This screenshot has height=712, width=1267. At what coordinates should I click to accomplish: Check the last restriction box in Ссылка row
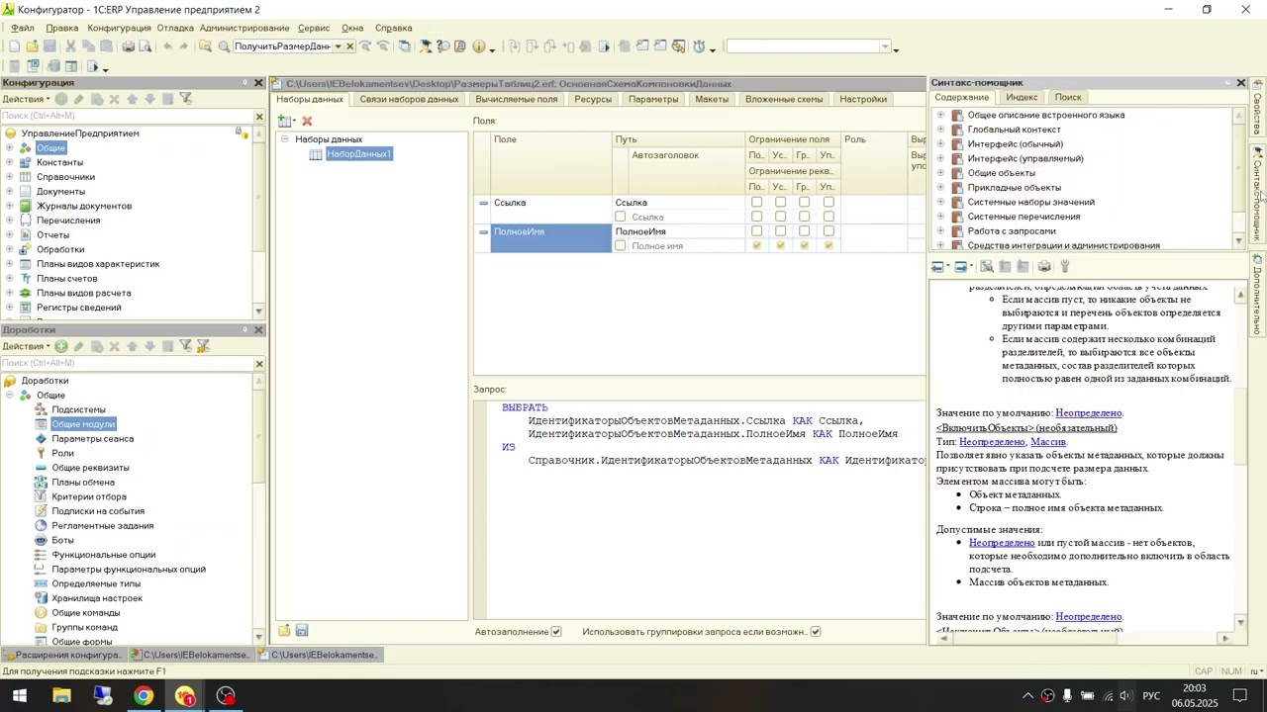tap(828, 203)
